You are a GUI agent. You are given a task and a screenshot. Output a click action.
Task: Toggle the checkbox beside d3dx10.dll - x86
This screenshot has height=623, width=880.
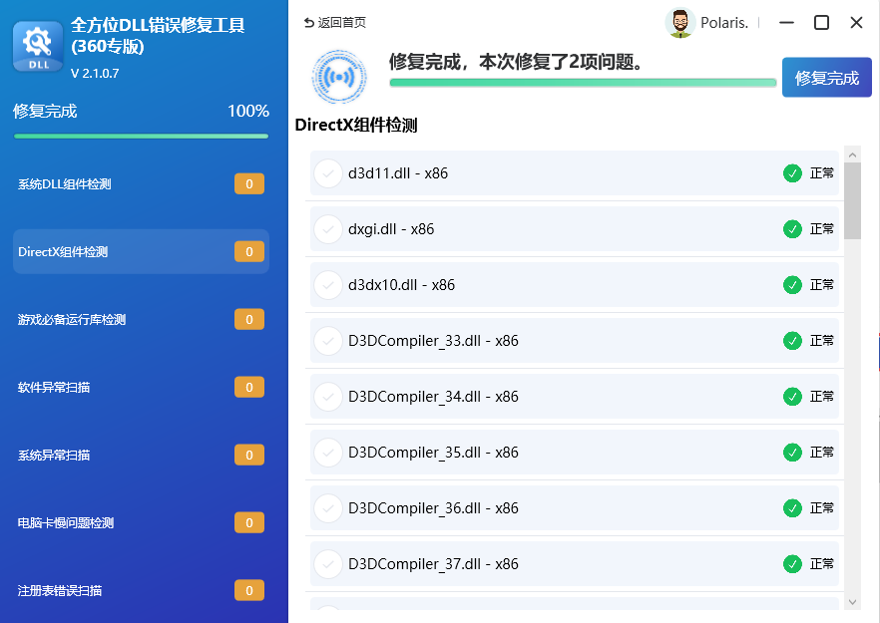[327, 285]
